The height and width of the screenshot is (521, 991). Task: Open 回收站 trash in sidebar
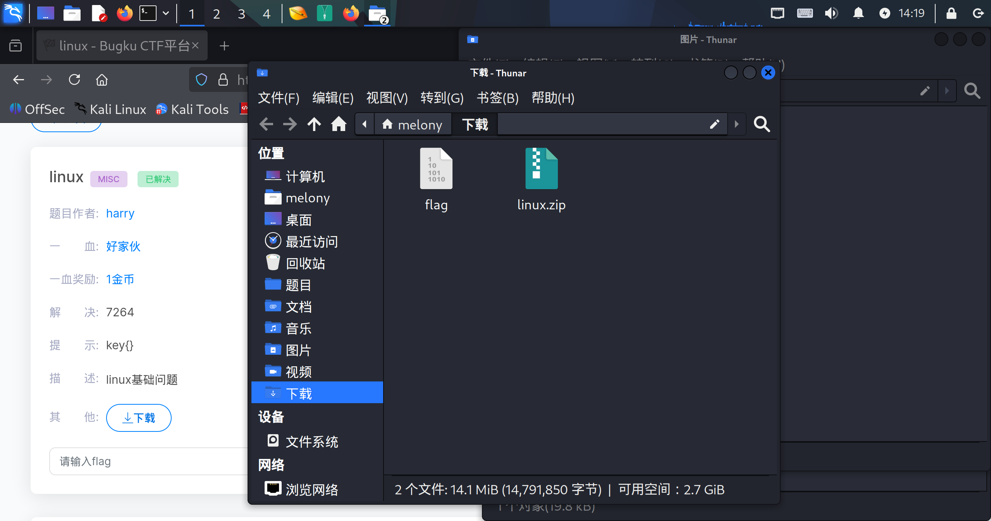click(x=305, y=264)
